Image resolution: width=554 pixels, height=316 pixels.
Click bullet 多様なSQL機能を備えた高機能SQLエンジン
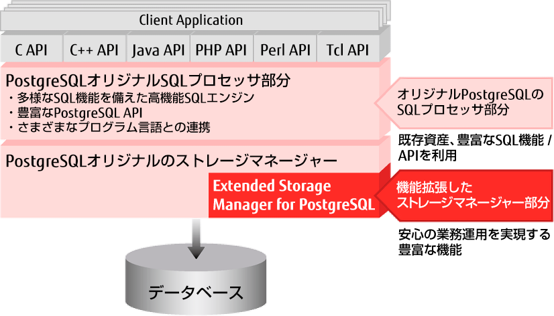131,97
